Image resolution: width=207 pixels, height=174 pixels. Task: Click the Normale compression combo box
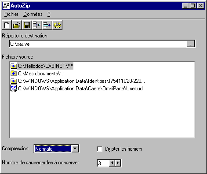[x=56, y=148]
